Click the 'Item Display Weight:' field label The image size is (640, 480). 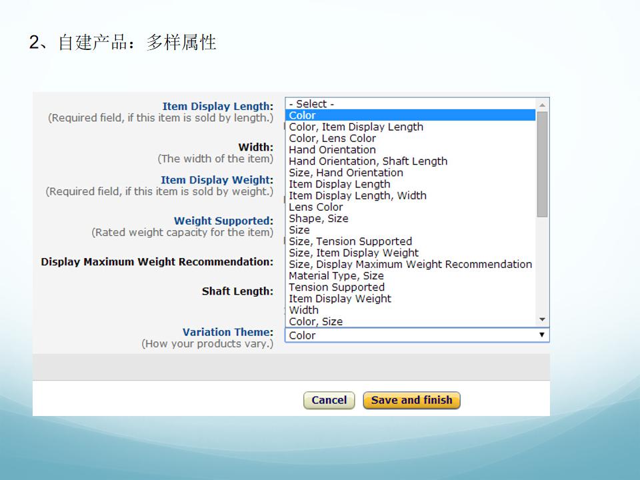(217, 179)
